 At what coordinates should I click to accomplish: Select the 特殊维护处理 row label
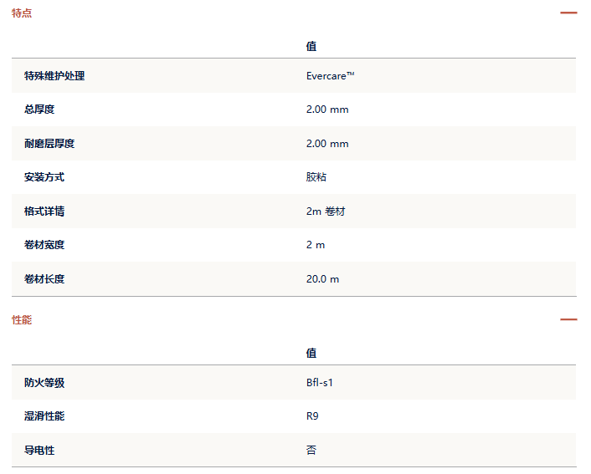(54, 76)
